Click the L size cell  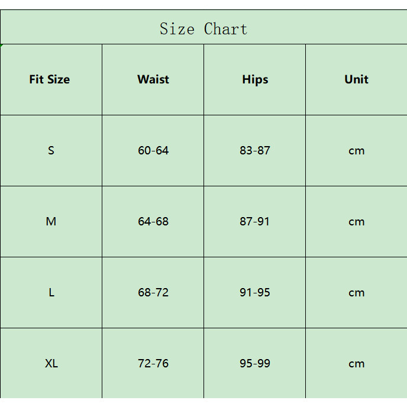coord(51,292)
